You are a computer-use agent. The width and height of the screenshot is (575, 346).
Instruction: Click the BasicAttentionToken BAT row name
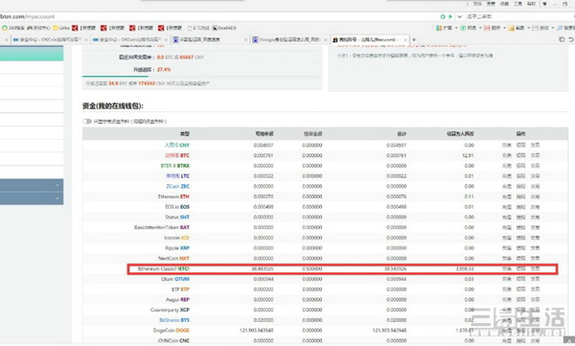tap(162, 227)
